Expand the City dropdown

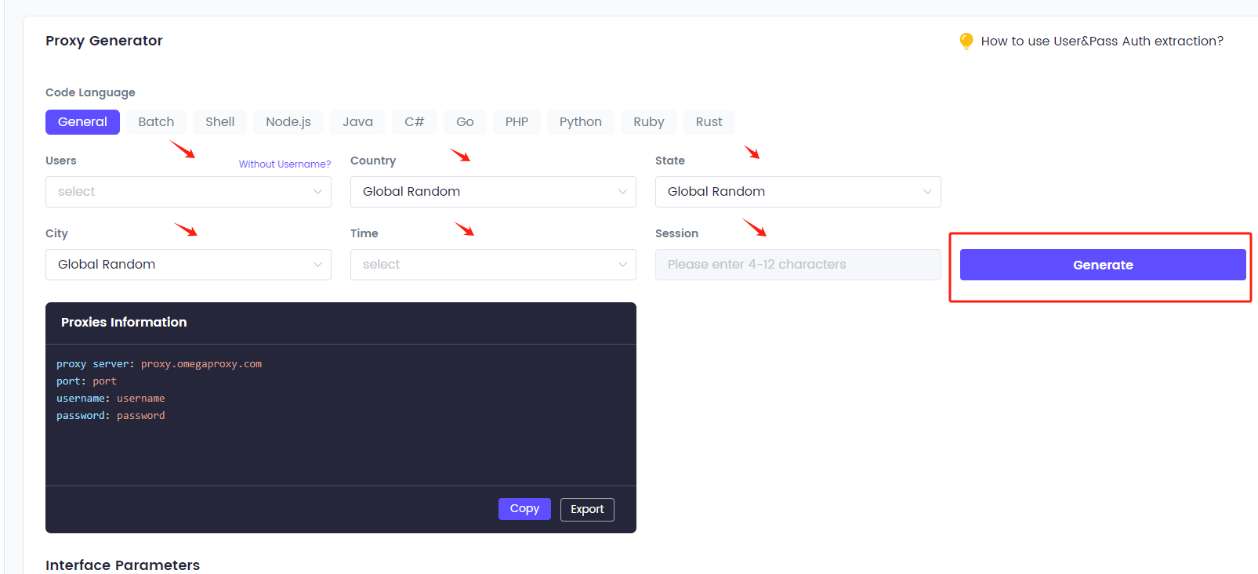pyautogui.click(x=188, y=265)
